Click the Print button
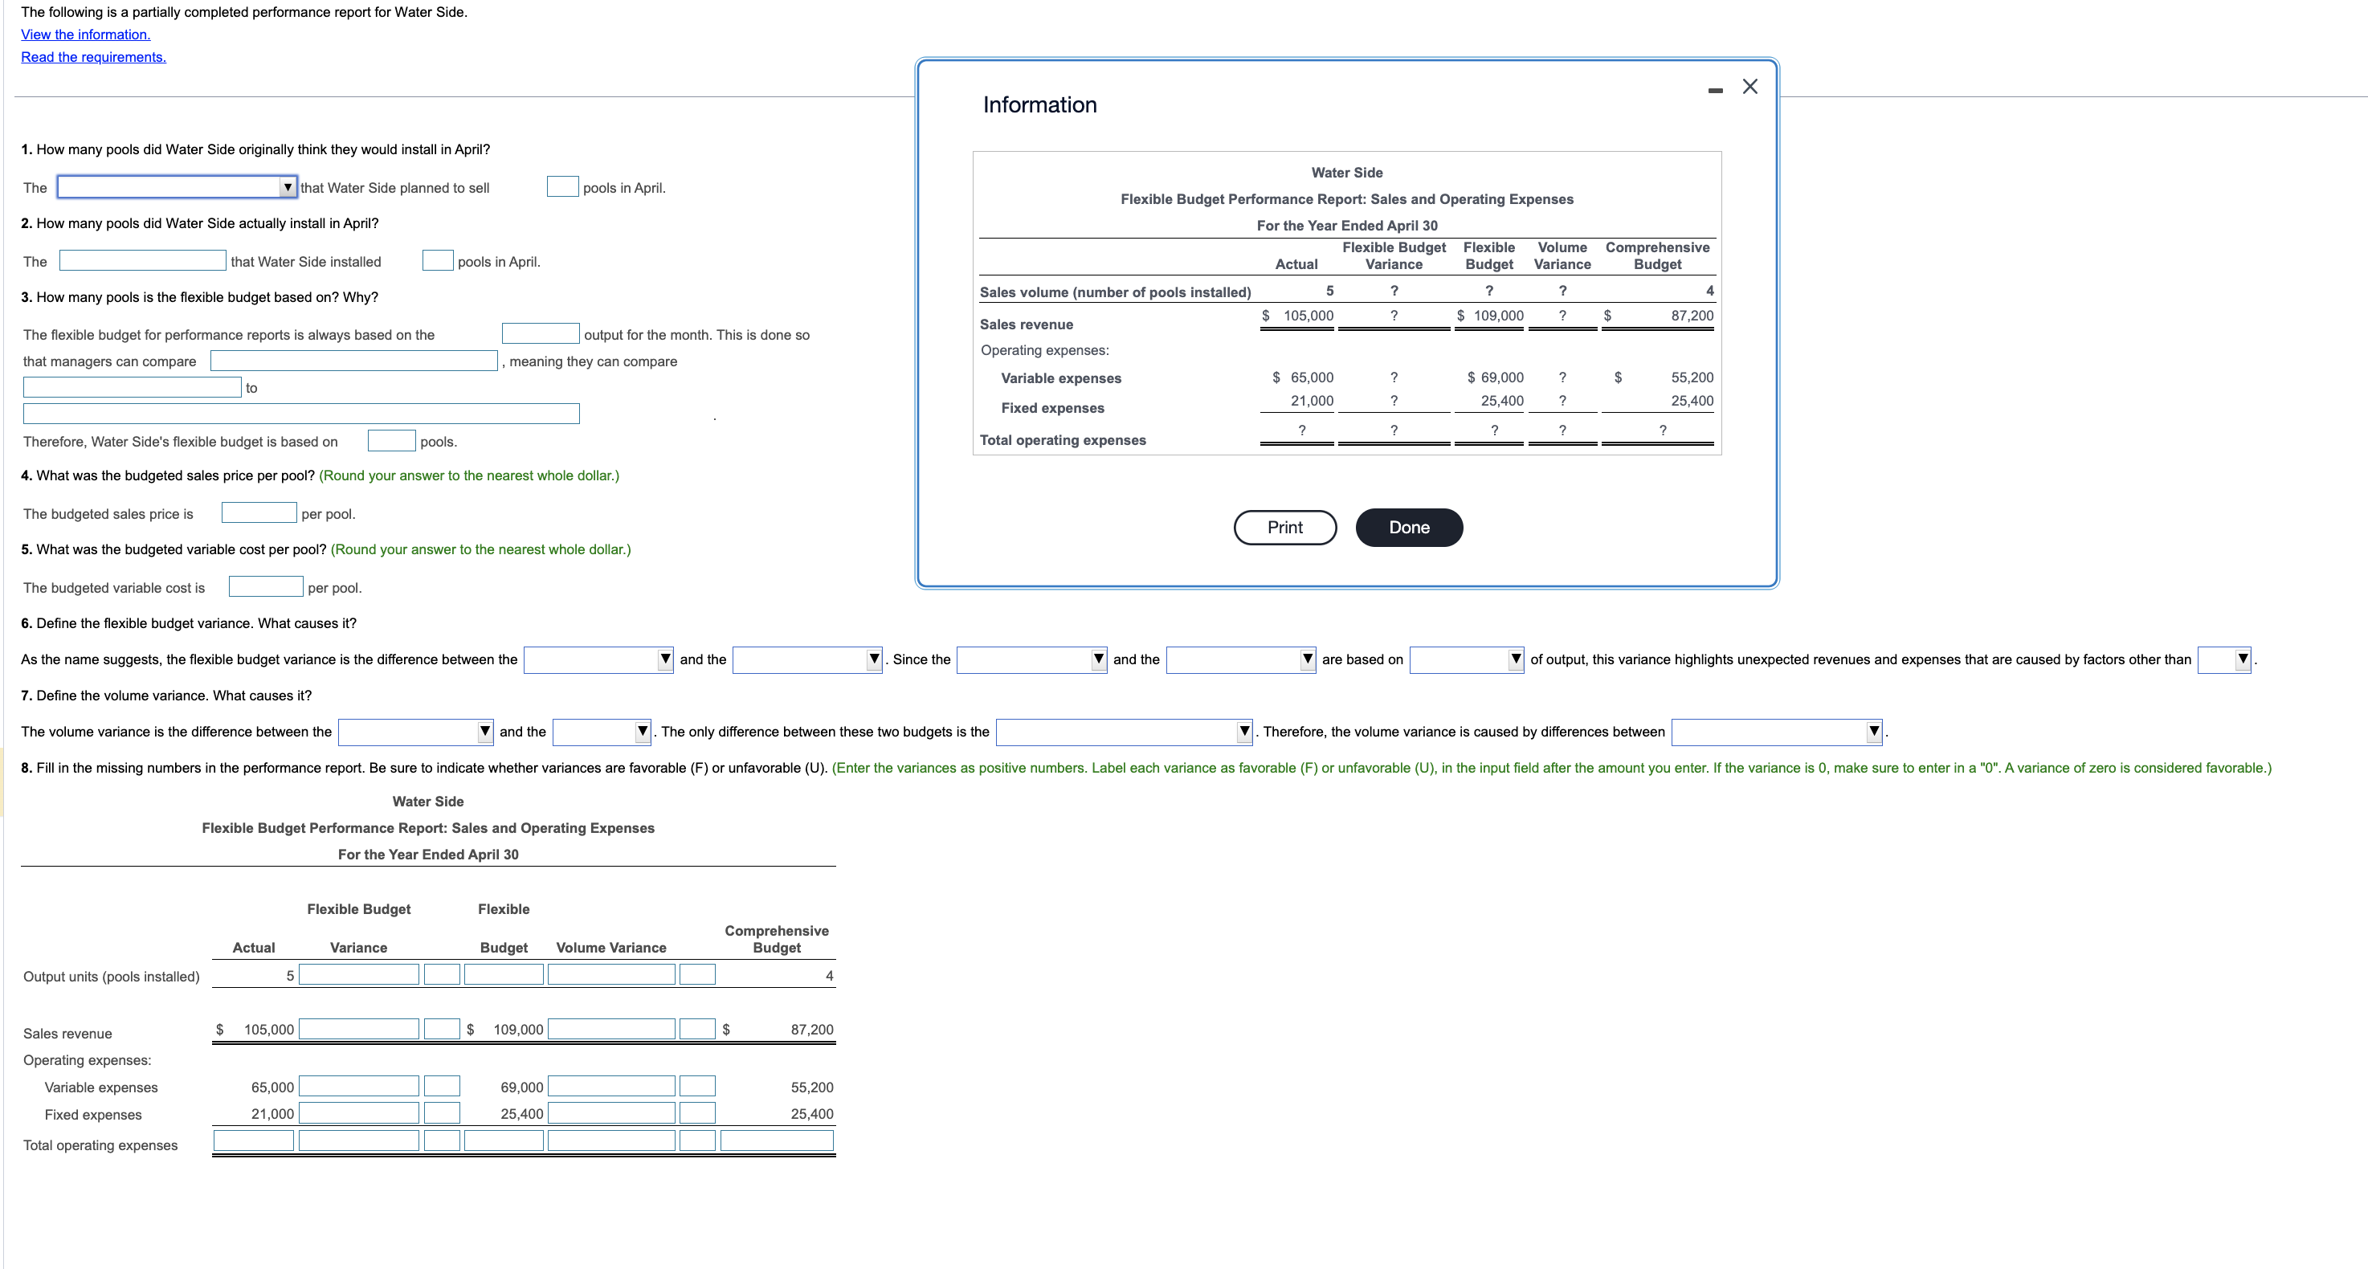This screenshot has height=1269, width=2368. tap(1284, 528)
